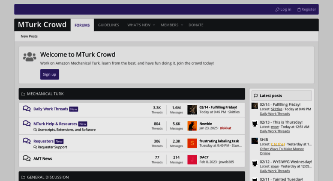Click the red J avatar for DAC7
The width and height of the screenshot is (333, 181).
[192, 160]
